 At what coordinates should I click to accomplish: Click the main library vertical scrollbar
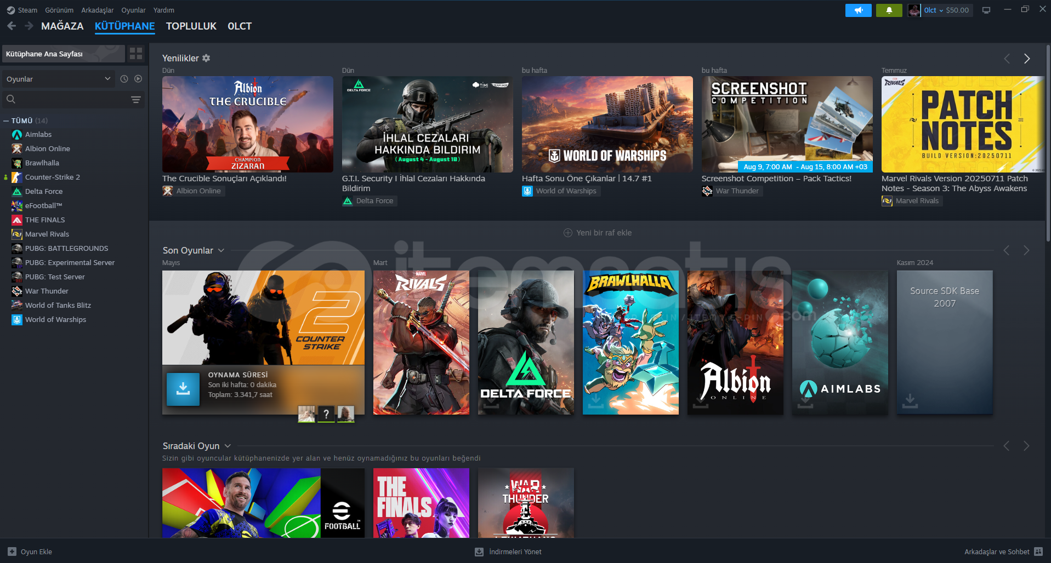pos(1048,142)
